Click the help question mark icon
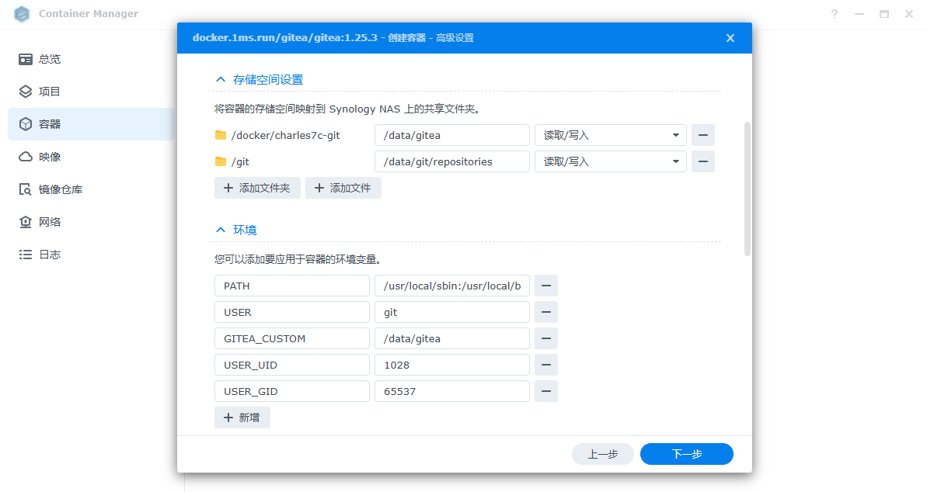The height and width of the screenshot is (492, 927). tap(835, 14)
